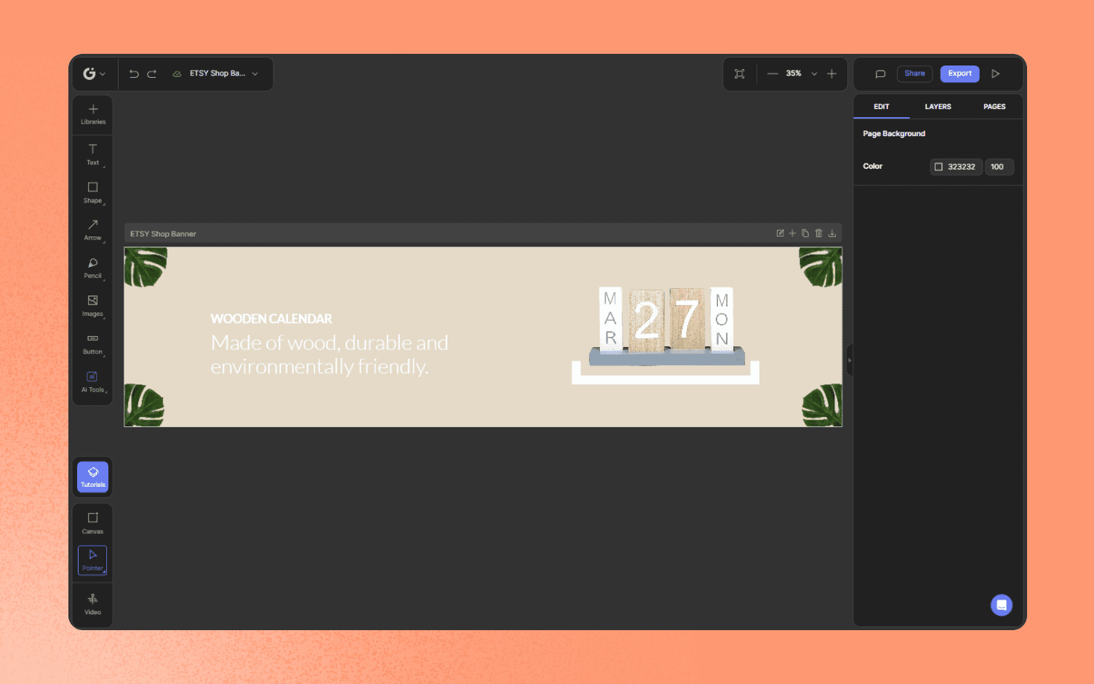The image size is (1094, 684).
Task: Switch to the EDIT tab
Action: coord(882,107)
